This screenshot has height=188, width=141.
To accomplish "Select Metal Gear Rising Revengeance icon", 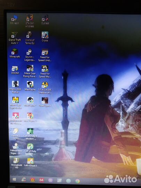I will pyautogui.click(x=30, y=71).
